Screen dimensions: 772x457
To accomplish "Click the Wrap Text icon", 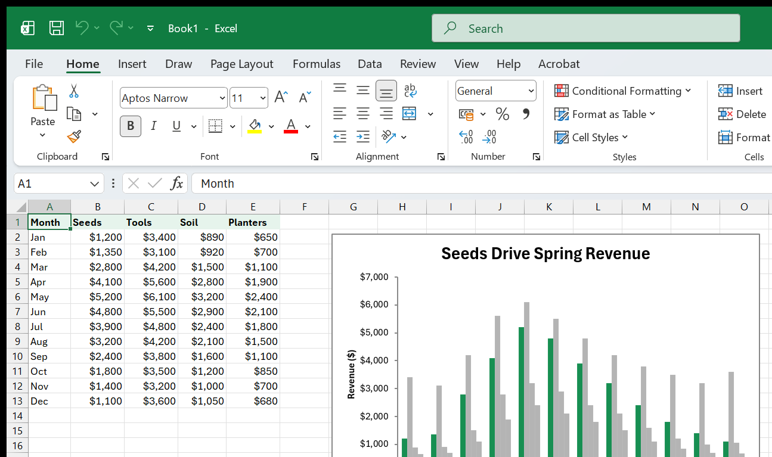I will click(x=410, y=90).
